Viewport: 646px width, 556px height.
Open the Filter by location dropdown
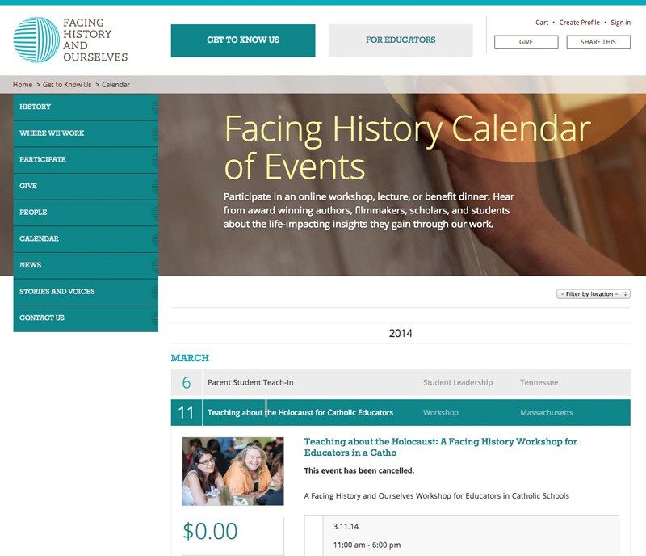594,293
